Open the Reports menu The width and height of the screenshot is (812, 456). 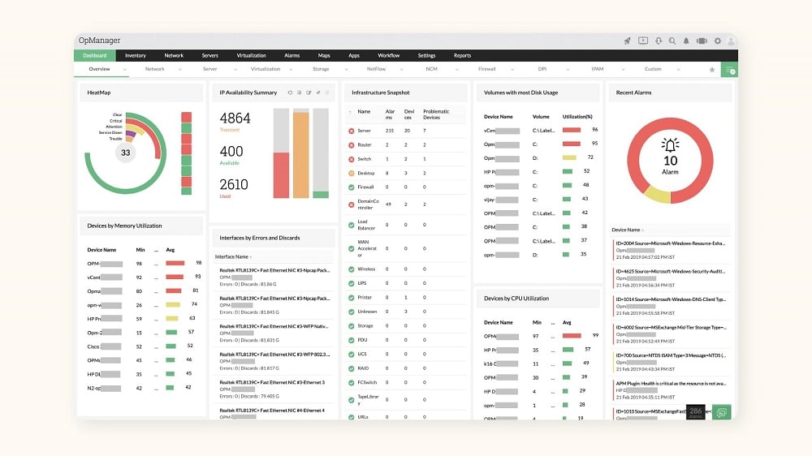click(x=463, y=55)
